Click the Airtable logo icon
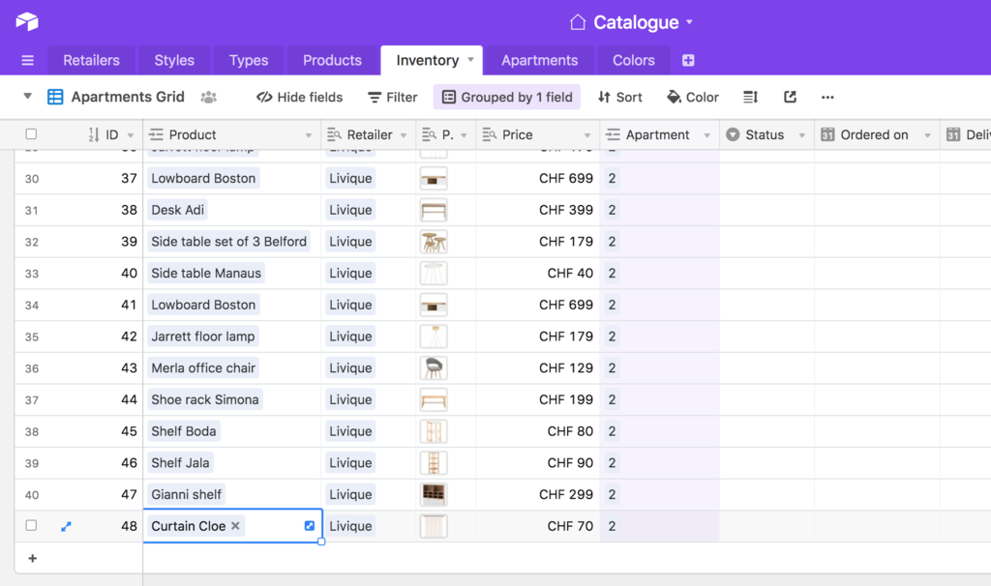This screenshot has height=586, width=991. (26, 21)
